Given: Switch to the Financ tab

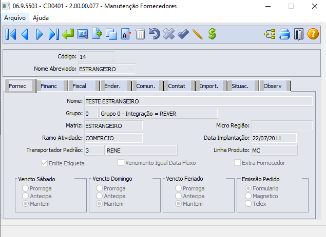Looking at the screenshot, I should click(52, 86).
